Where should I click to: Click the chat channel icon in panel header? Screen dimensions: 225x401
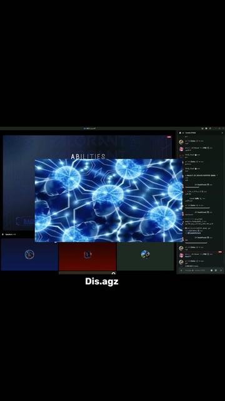coord(180,133)
